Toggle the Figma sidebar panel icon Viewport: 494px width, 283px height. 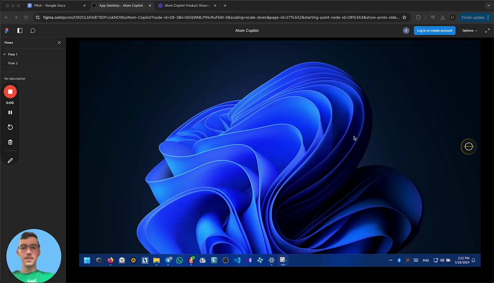click(x=20, y=31)
